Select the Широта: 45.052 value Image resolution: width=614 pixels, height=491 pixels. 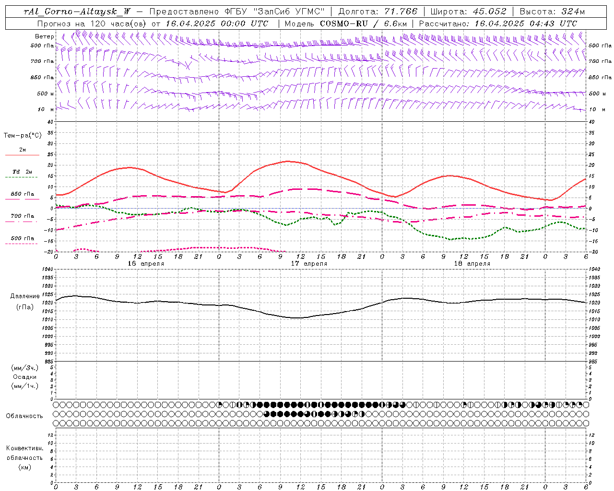pyautogui.click(x=468, y=12)
